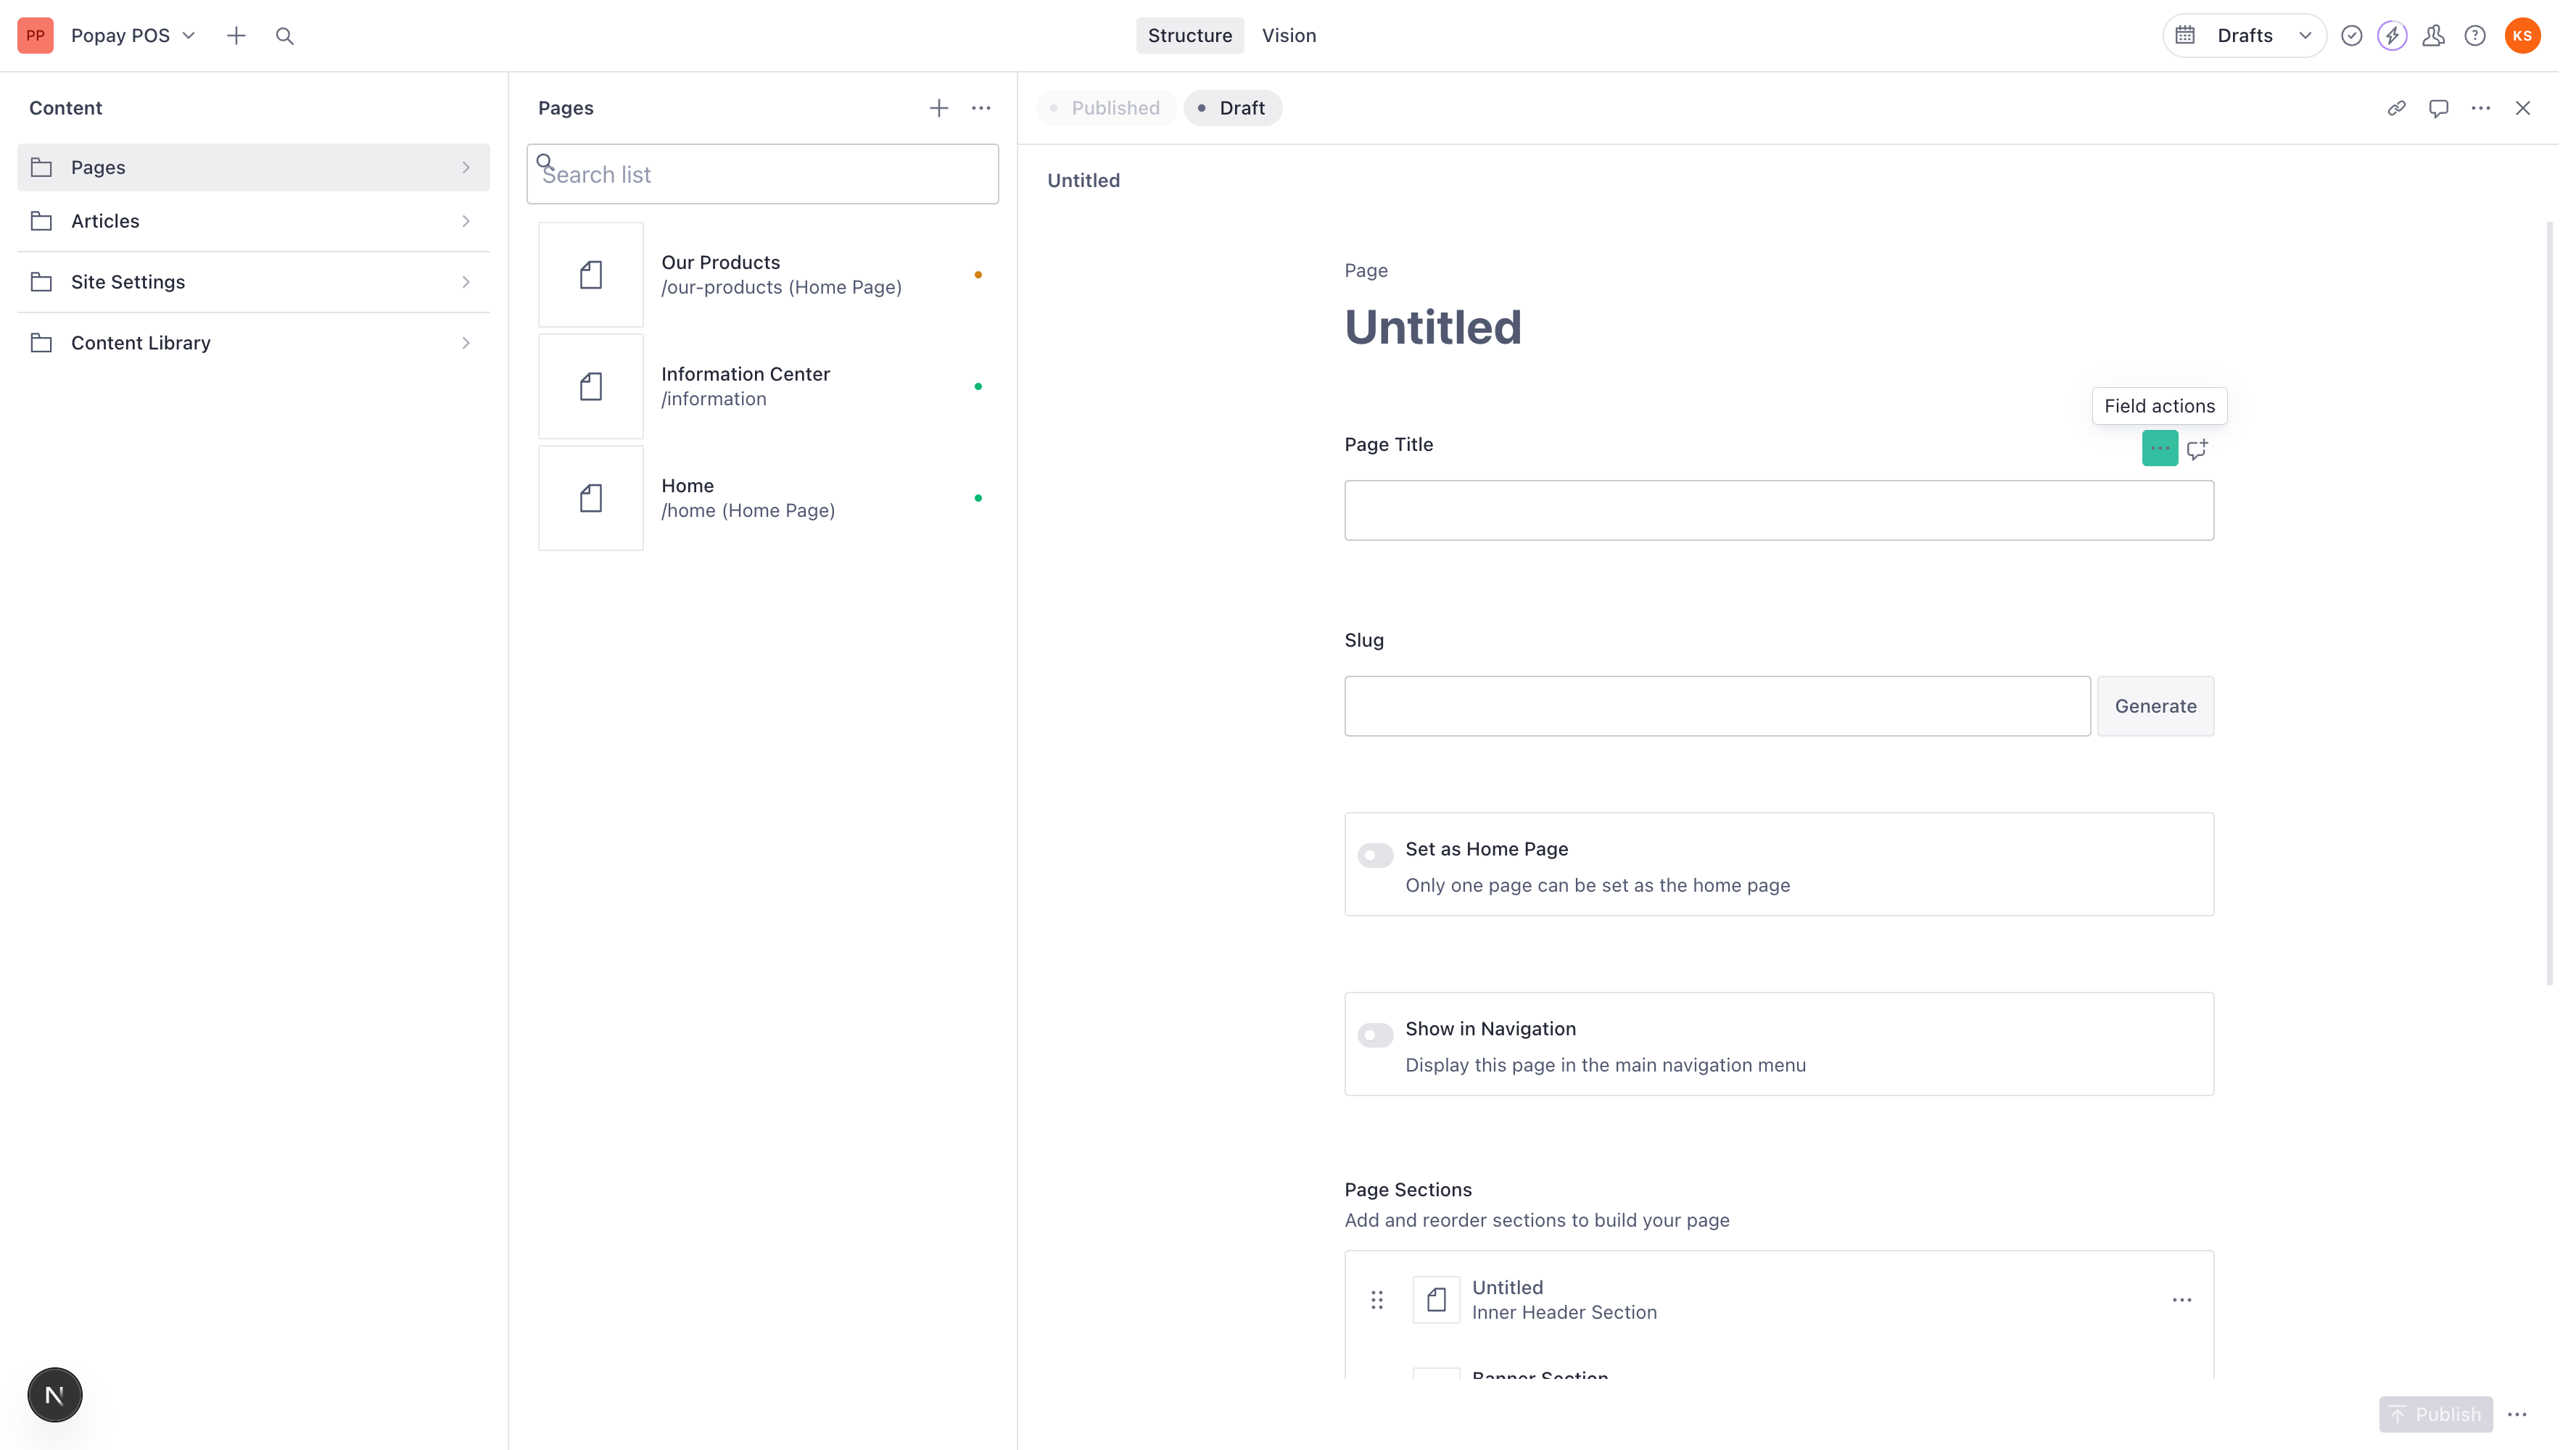Click the Next.js N dev badge

55,1395
